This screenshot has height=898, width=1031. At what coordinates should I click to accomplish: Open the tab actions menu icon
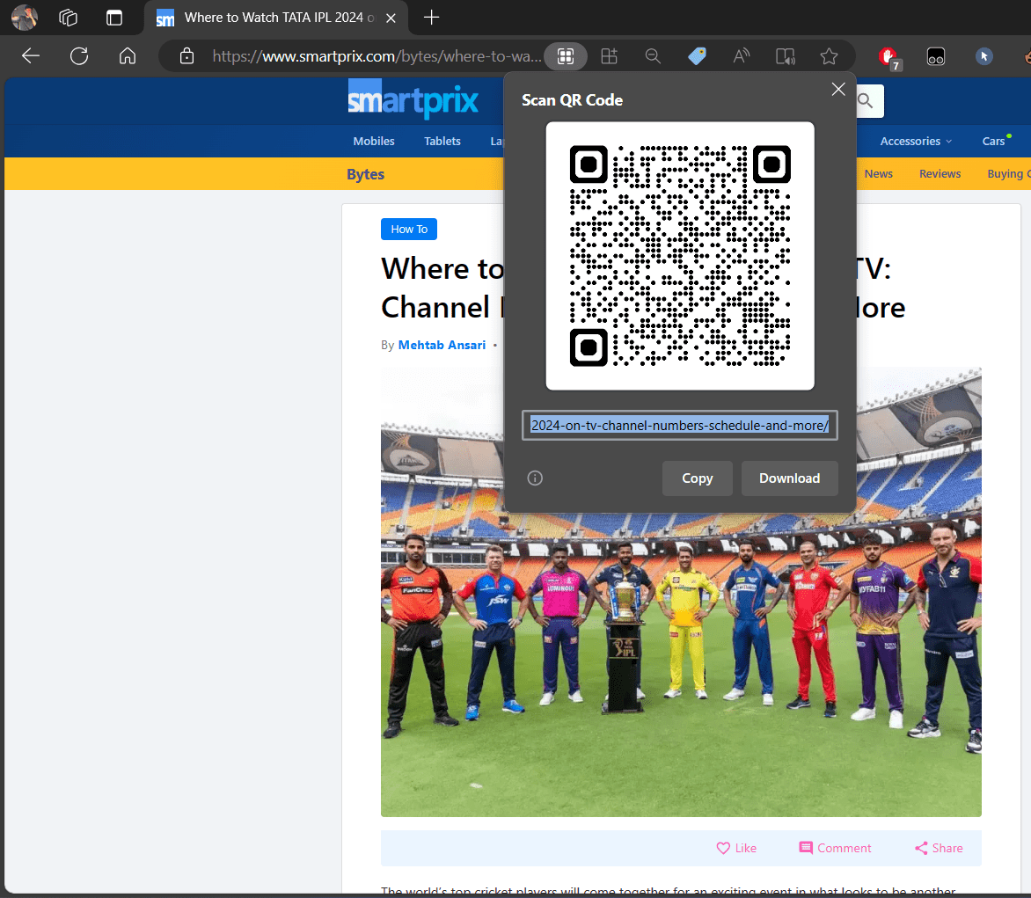(x=114, y=17)
